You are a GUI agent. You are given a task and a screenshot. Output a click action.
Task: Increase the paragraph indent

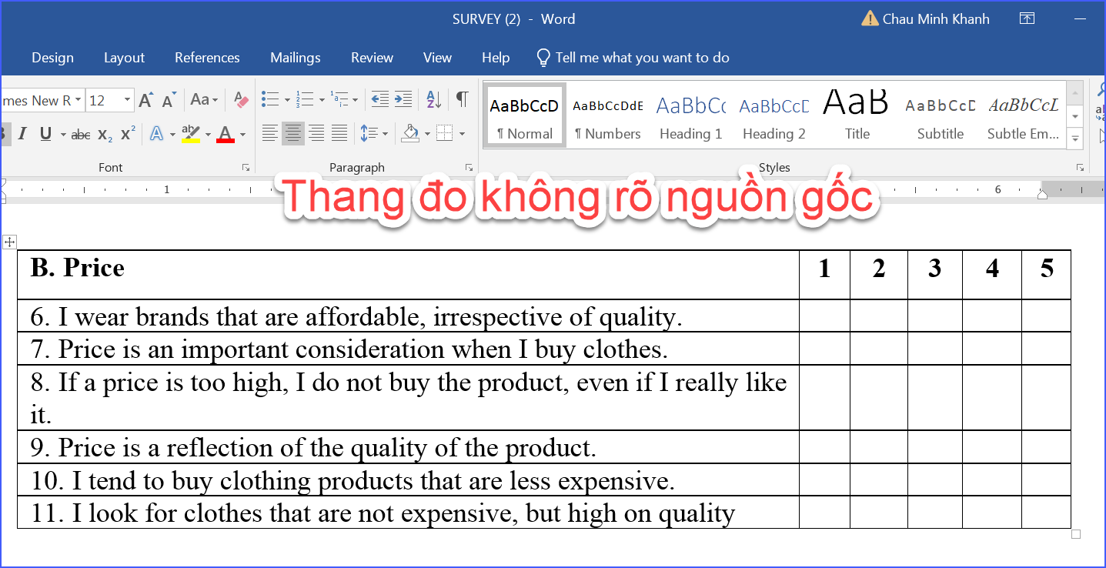pyautogui.click(x=403, y=99)
